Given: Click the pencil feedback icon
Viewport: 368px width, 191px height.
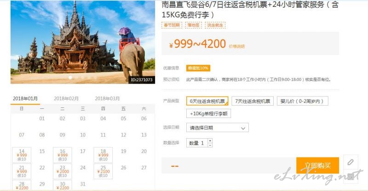Looking at the screenshot, I should click(x=351, y=162).
